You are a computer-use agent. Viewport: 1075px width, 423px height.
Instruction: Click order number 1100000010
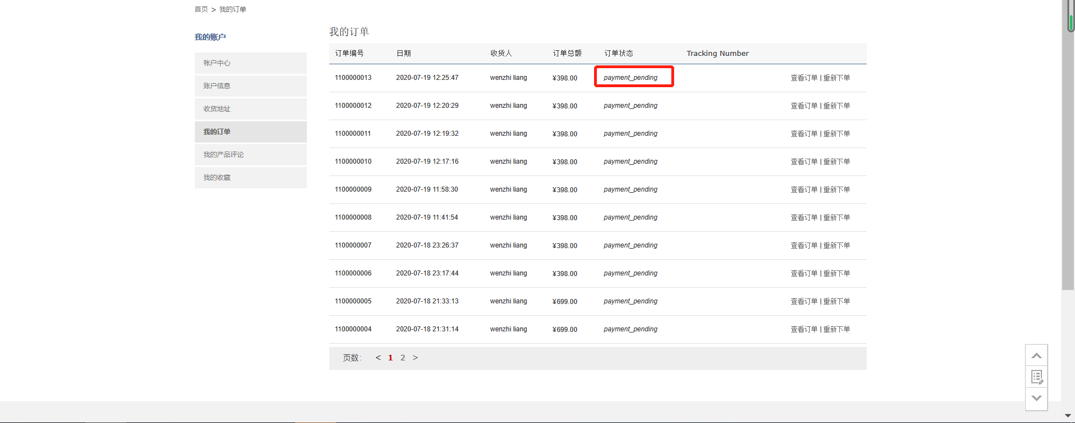tap(353, 161)
